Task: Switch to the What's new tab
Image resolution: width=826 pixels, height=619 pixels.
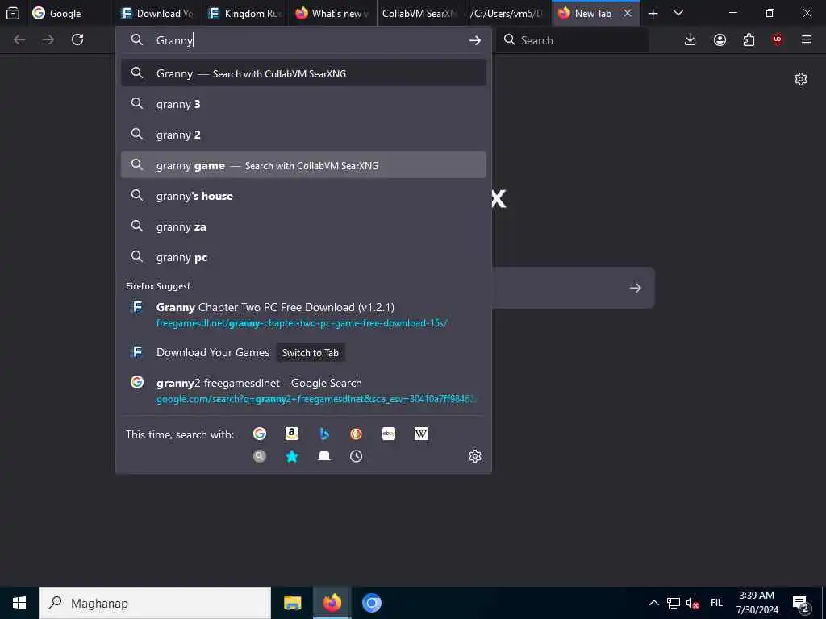Action: pyautogui.click(x=333, y=13)
